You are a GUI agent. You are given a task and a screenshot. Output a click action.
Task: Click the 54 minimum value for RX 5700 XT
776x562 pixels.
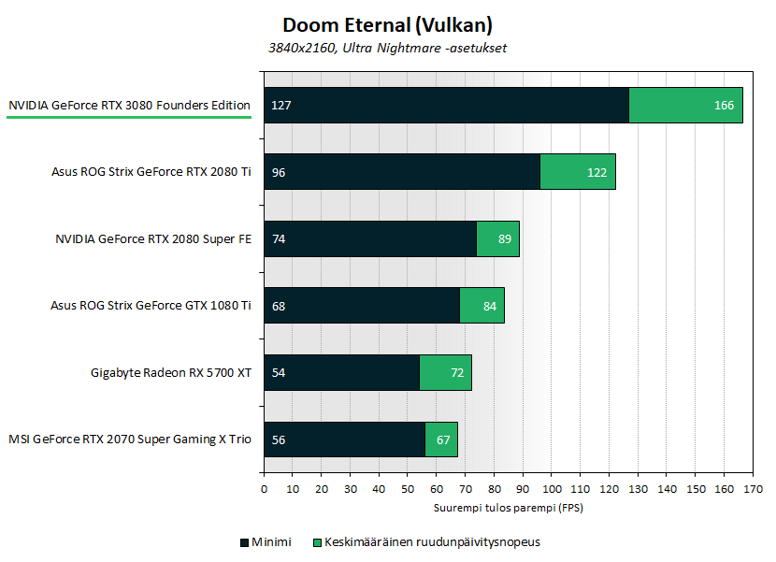(279, 373)
